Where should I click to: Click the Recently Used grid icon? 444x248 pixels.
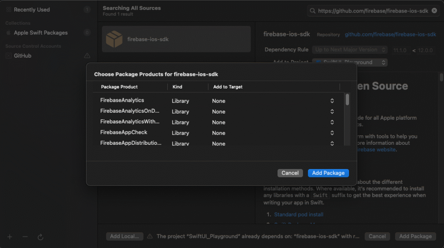[x=9, y=10]
